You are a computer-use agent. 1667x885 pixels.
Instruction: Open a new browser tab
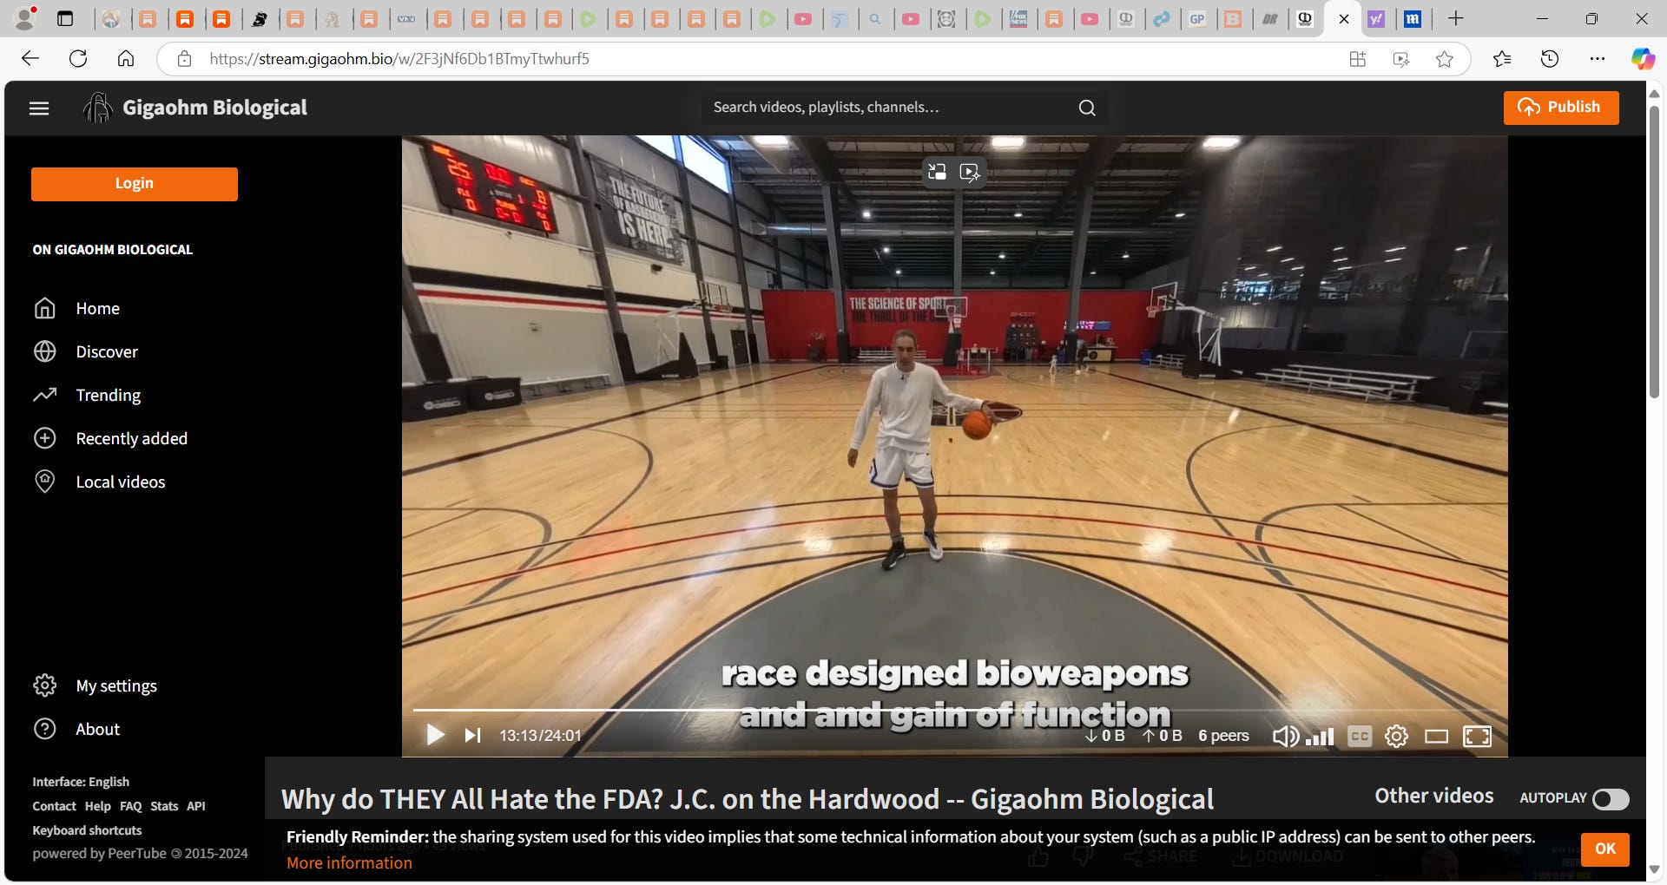pyautogui.click(x=1456, y=18)
